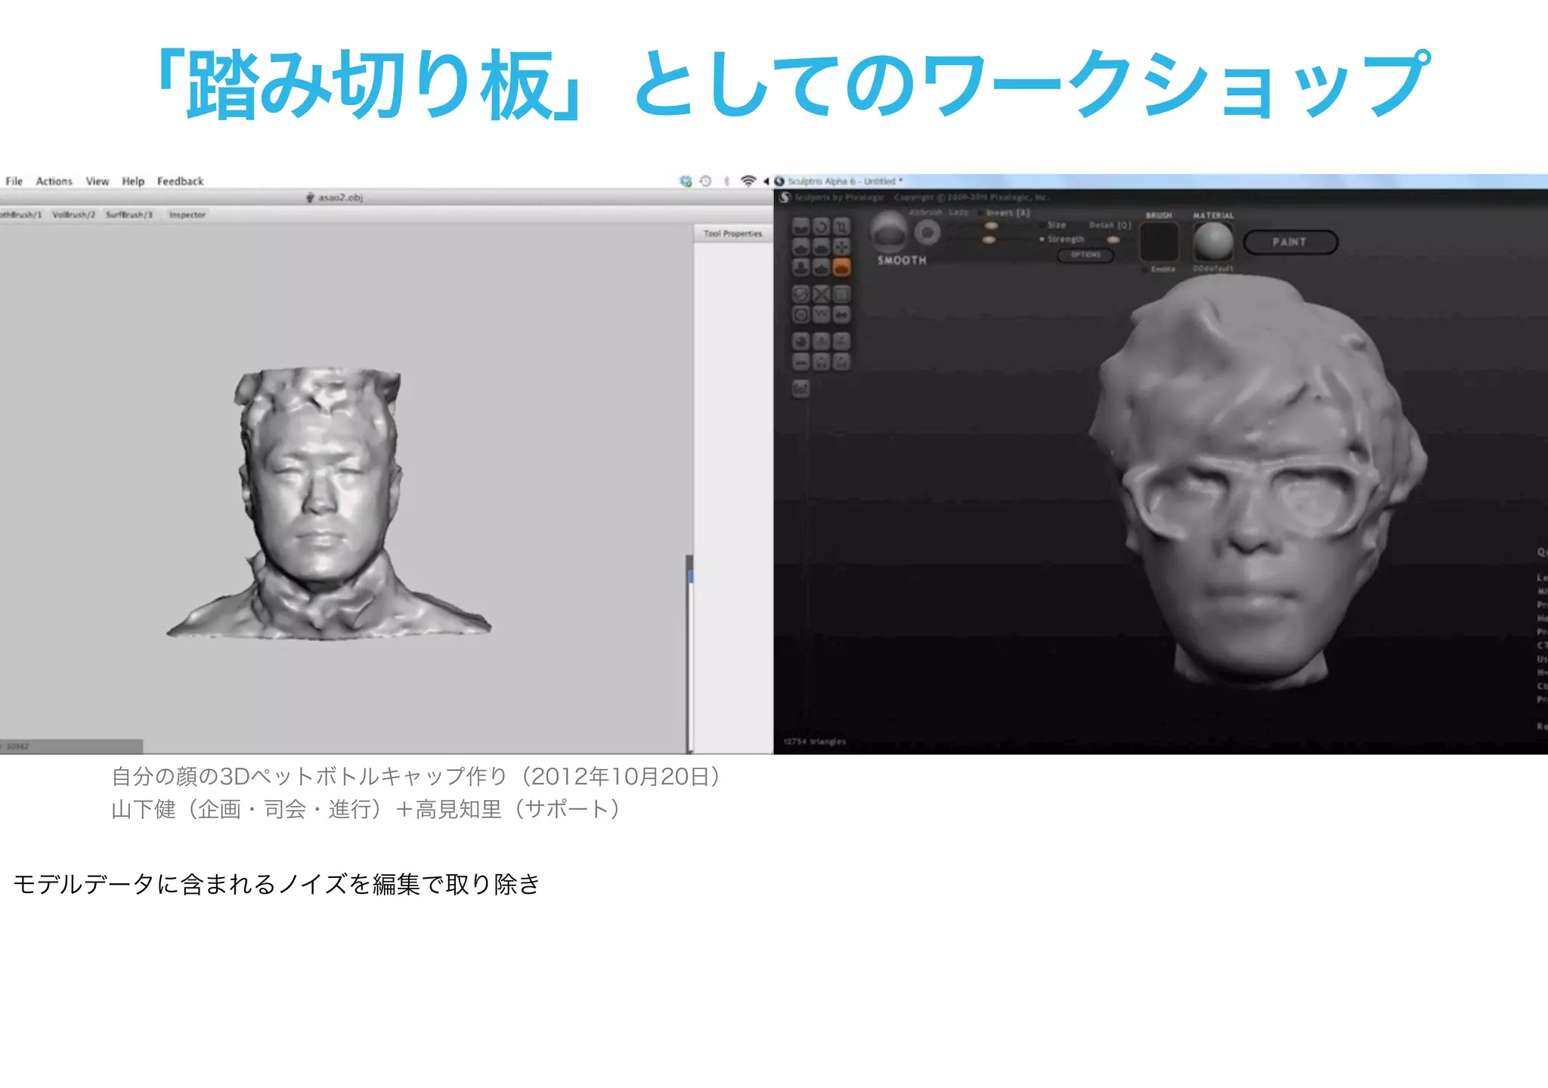This screenshot has width=1548, height=1088.
Task: Create a New Plane with flat icon
Action: point(800,362)
